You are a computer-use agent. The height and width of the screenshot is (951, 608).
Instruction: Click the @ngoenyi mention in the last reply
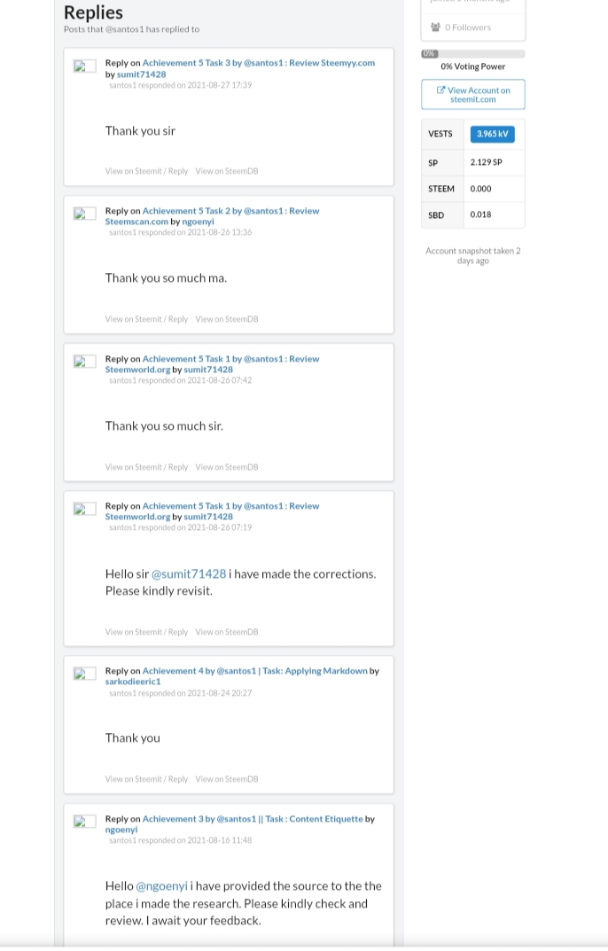coord(162,886)
